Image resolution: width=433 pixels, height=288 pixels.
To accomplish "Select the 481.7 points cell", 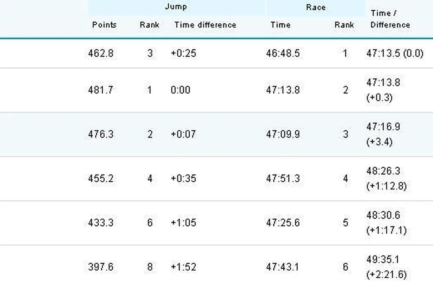I will pyautogui.click(x=101, y=90).
